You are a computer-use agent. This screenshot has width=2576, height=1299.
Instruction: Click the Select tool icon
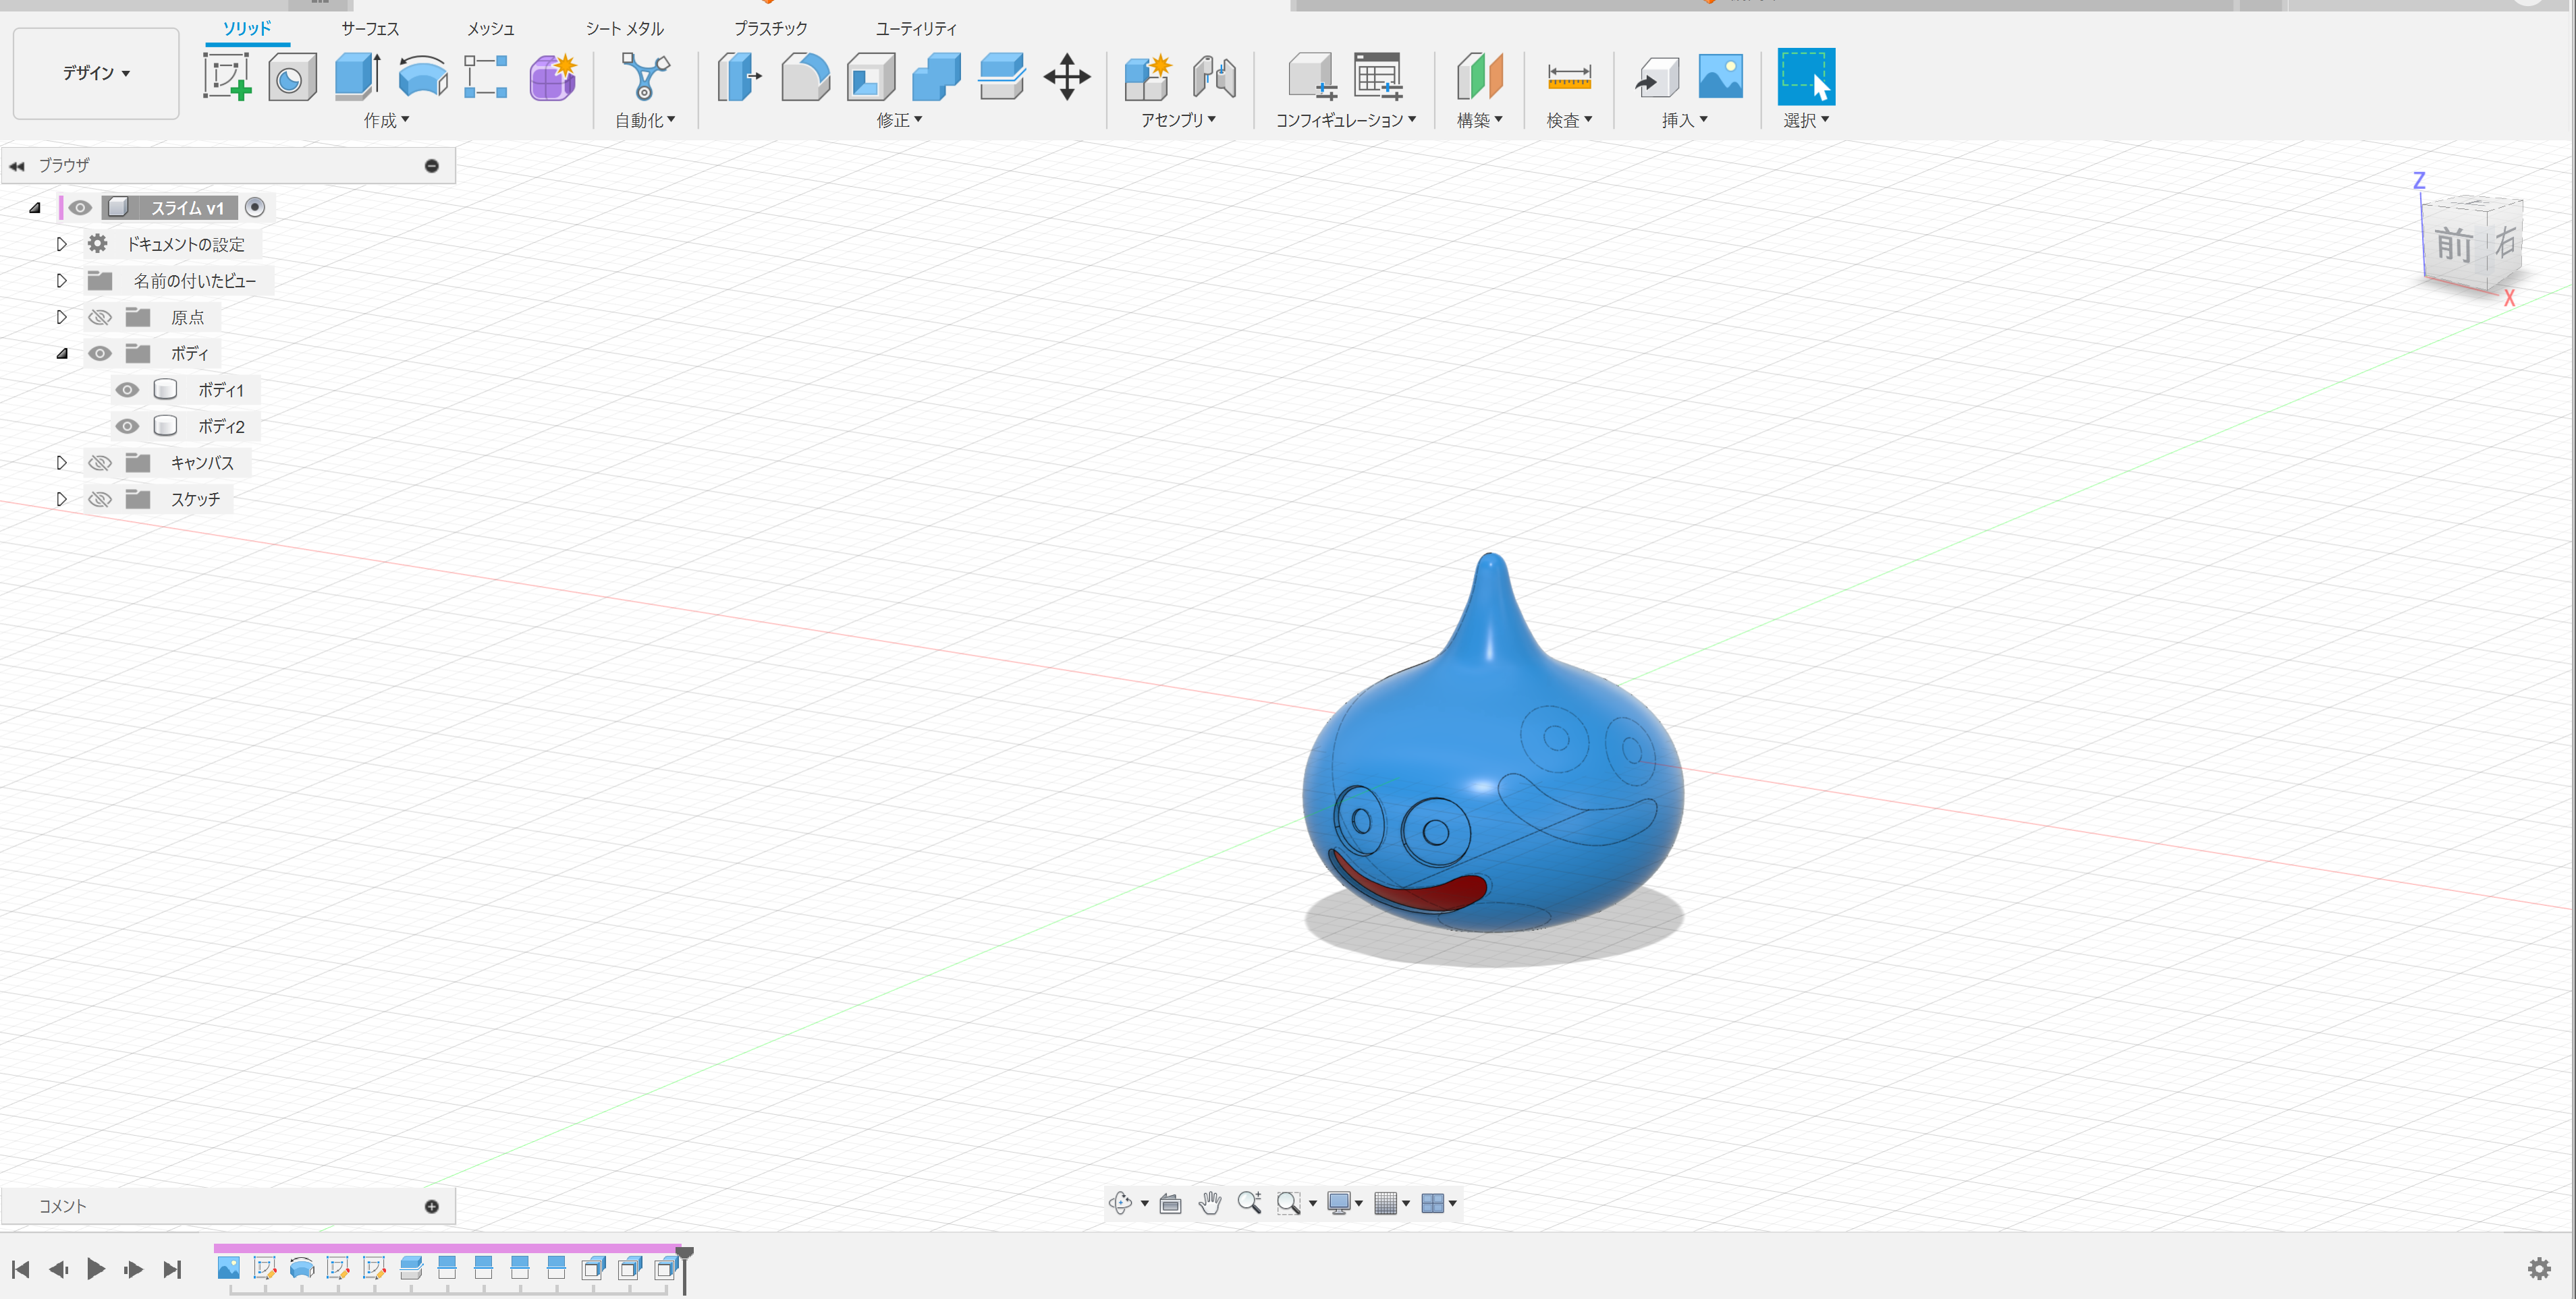coord(1806,77)
